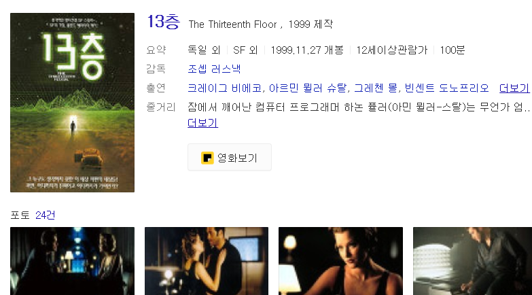Click the SF 외 genre text
The image size is (532, 295).
click(x=245, y=50)
